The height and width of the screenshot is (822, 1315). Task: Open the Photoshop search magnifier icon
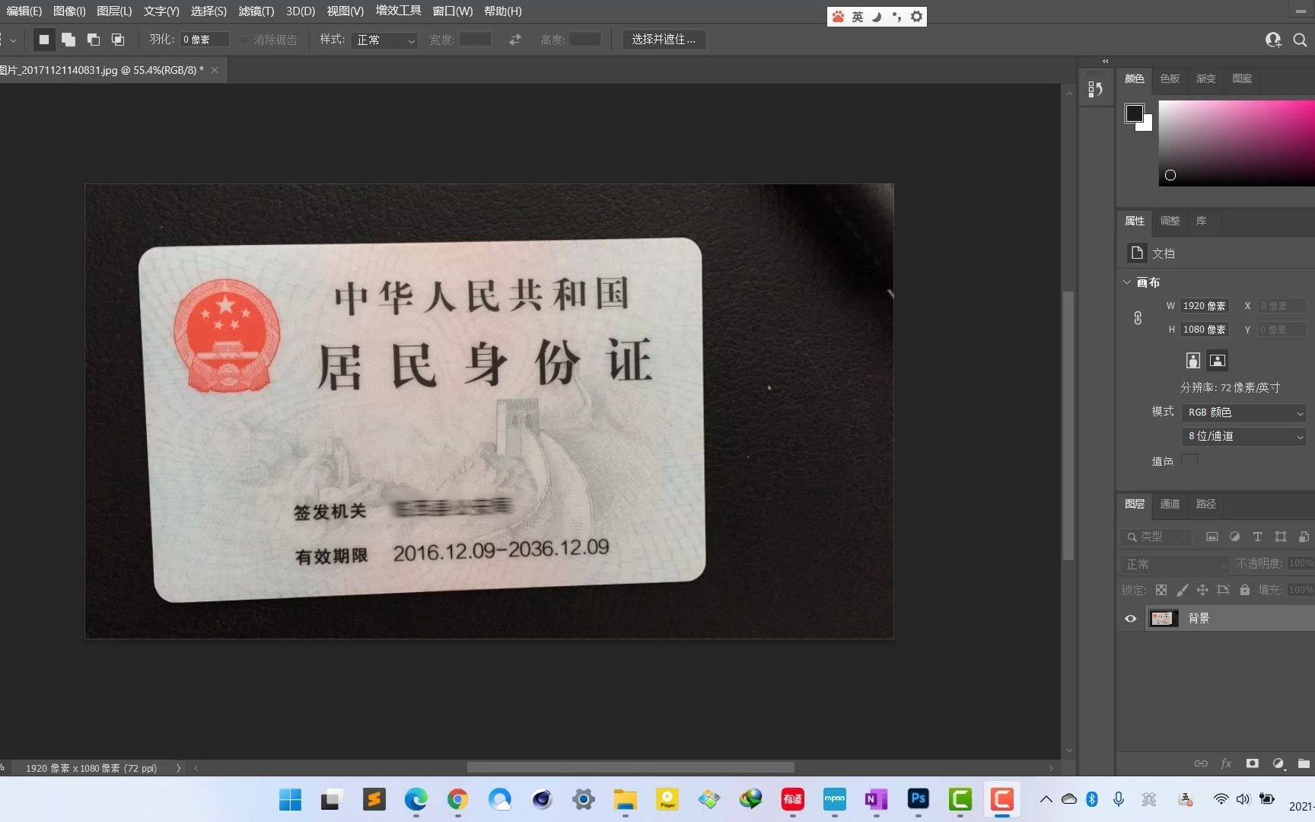[x=1300, y=40]
